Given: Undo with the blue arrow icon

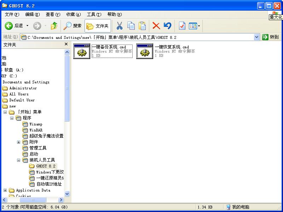Looking at the screenshot, I should [167, 26].
